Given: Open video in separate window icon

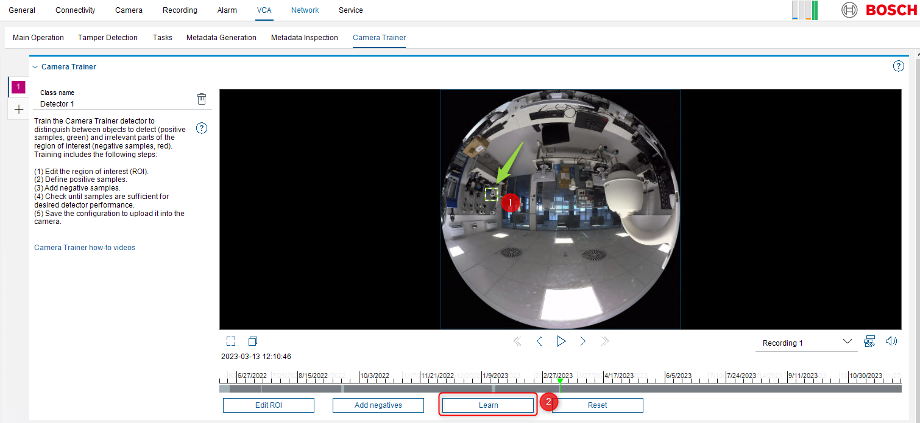Looking at the screenshot, I should point(253,341).
